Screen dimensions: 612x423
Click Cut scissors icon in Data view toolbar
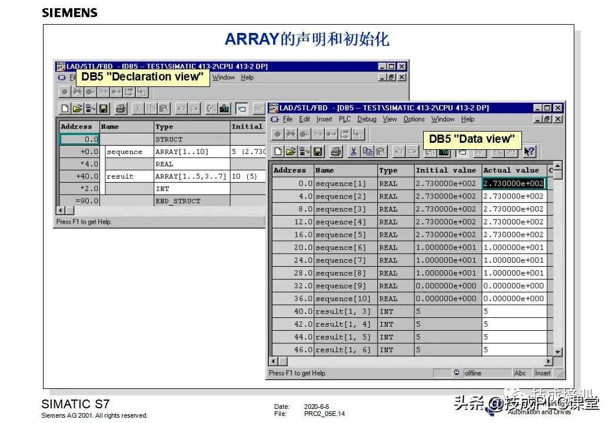(x=354, y=152)
